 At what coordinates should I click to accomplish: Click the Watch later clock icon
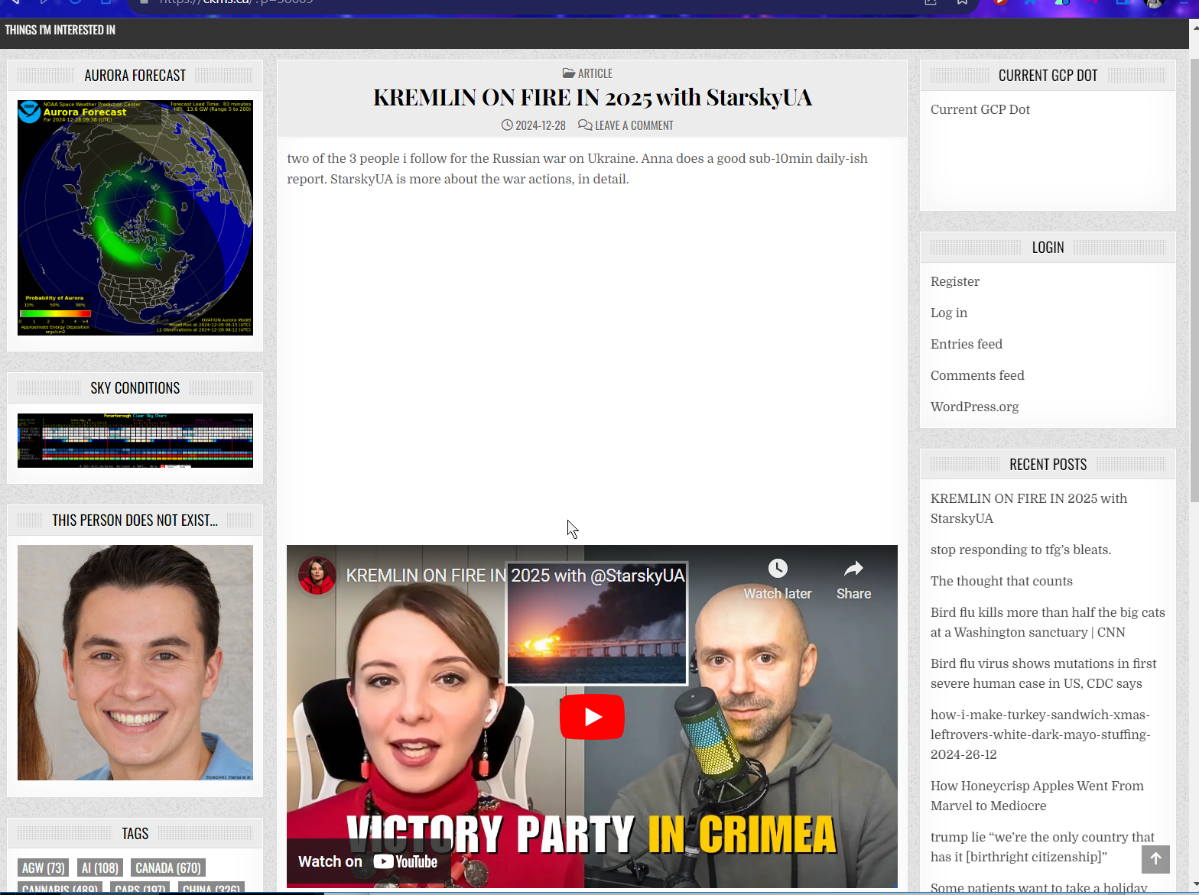777,569
